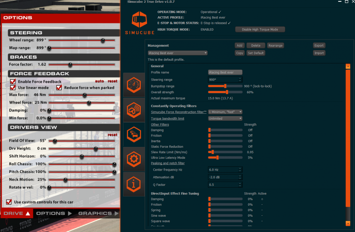Click the Field Of View slider handle
Viewport: 355px width, 232px height.
click(x=55, y=141)
